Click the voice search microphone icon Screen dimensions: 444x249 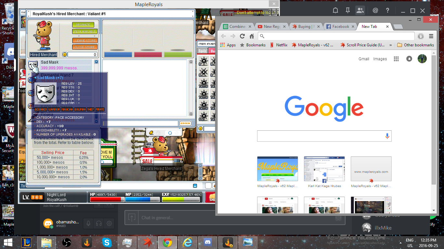[387, 136]
